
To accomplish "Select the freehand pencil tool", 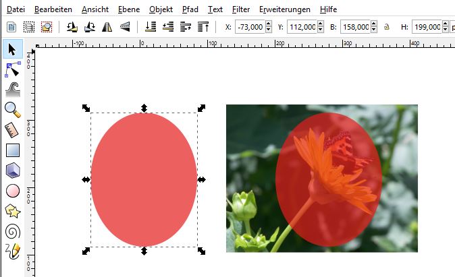I will pos(13,251).
